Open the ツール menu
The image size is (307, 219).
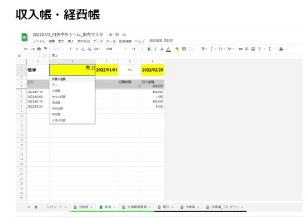pos(111,41)
